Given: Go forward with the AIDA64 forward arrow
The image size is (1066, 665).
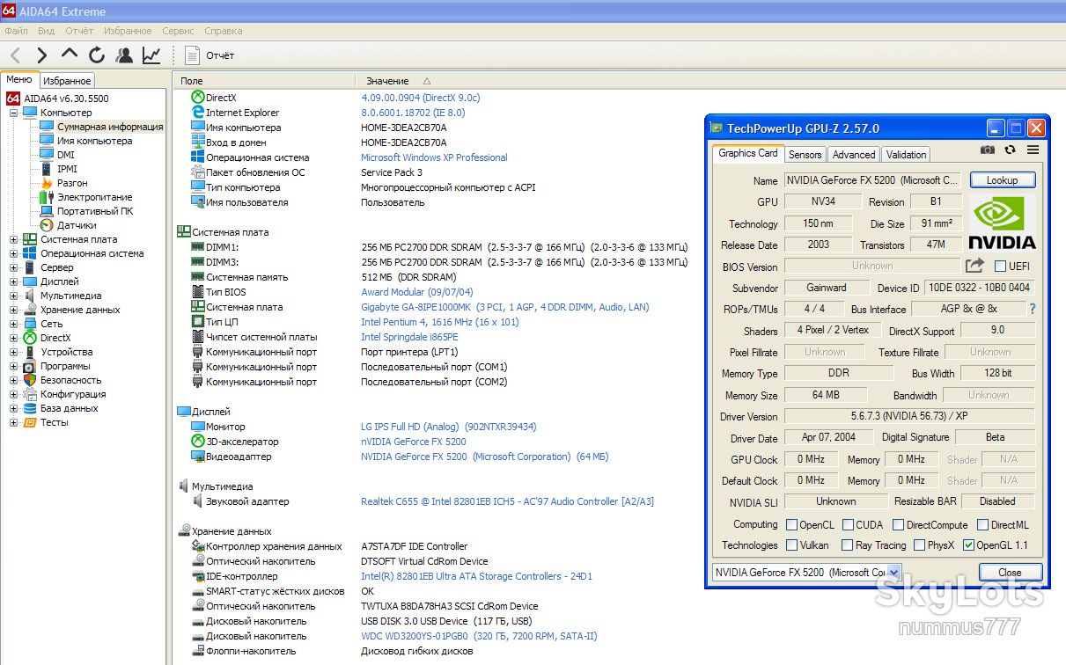Looking at the screenshot, I should coord(41,55).
